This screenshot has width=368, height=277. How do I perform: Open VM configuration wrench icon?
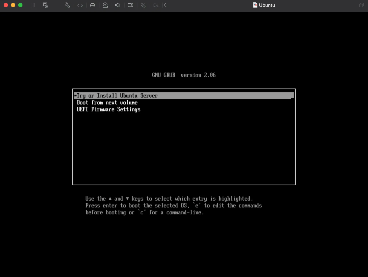pos(67,5)
